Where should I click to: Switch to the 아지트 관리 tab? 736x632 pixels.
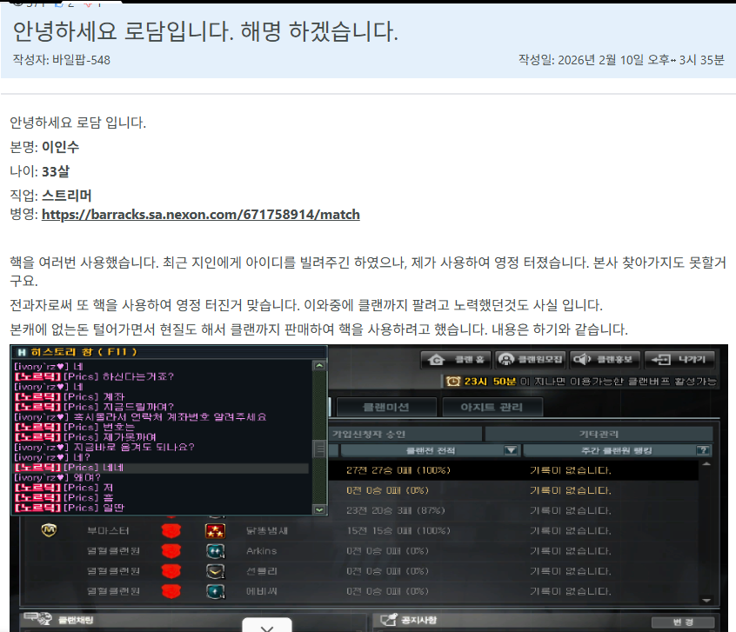pos(491,406)
